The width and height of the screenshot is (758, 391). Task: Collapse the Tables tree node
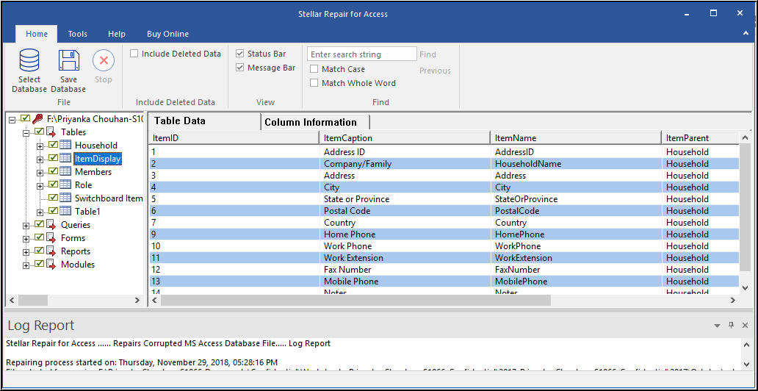(x=27, y=132)
